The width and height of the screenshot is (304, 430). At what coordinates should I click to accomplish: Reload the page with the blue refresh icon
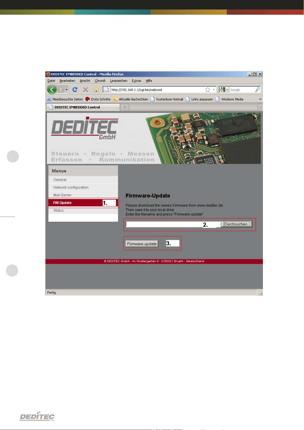[x=75, y=90]
